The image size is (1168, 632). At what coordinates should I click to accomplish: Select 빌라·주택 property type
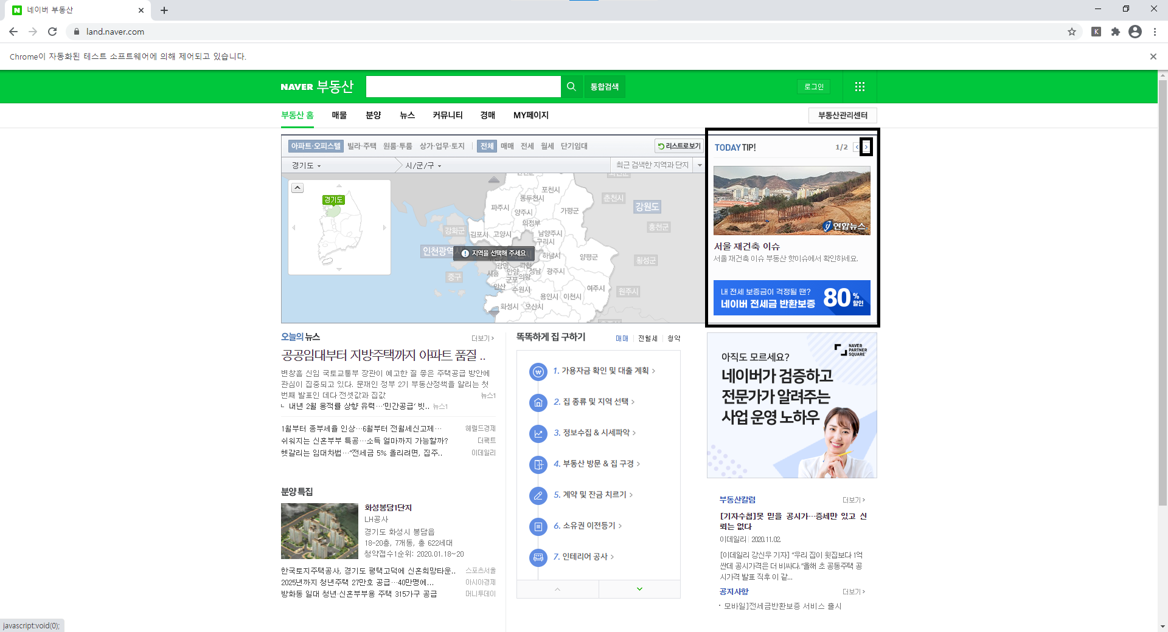coord(362,146)
